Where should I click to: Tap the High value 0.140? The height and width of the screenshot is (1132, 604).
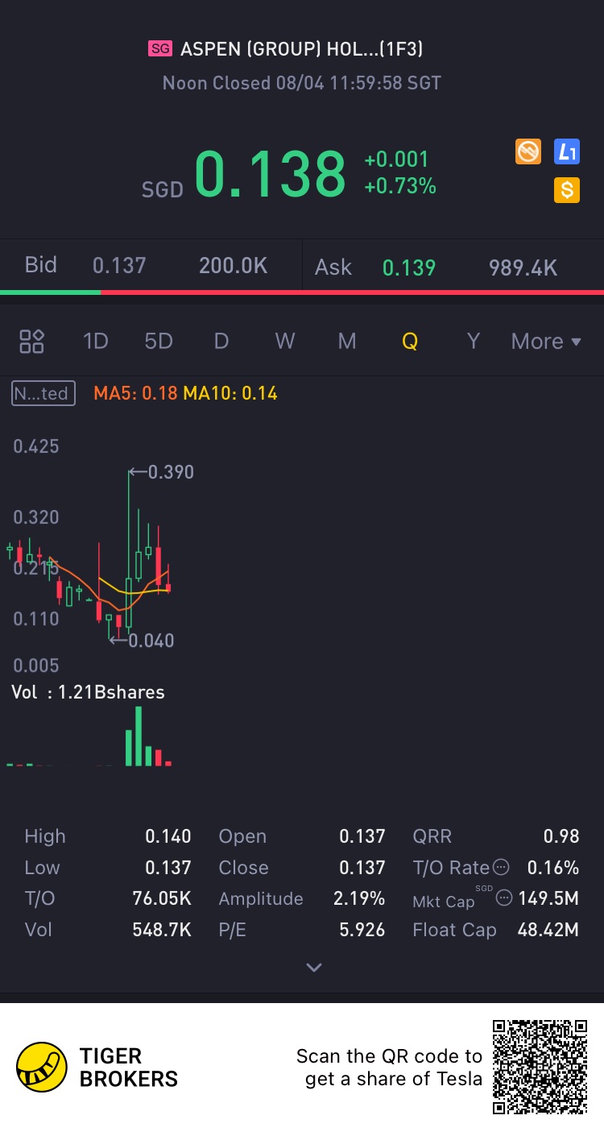click(x=168, y=836)
